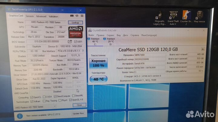The height and width of the screenshot is (122, 218).
Task: Click the Lookup button
Action: (75, 22)
